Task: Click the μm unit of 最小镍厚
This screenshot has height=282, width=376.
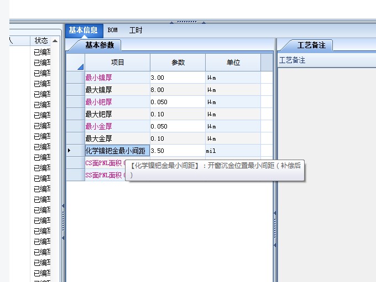Action: (x=233, y=78)
